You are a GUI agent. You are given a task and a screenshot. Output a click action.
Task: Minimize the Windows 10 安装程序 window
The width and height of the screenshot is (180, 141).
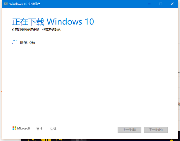[149, 4]
